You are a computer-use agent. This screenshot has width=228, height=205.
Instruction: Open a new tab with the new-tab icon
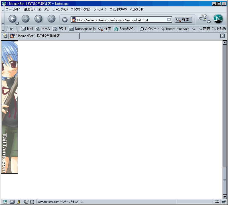(x=5, y=36)
